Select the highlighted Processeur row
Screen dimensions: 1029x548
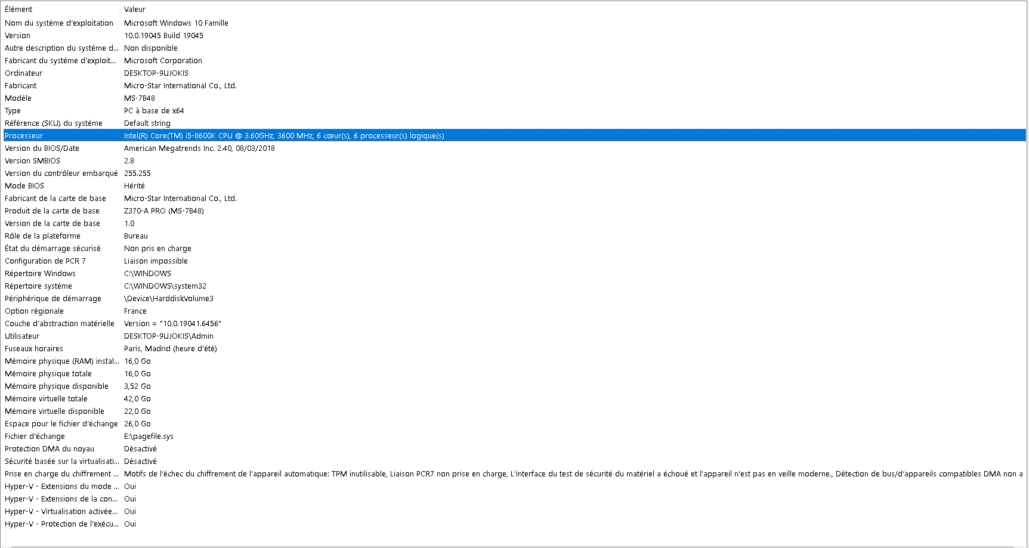point(514,135)
